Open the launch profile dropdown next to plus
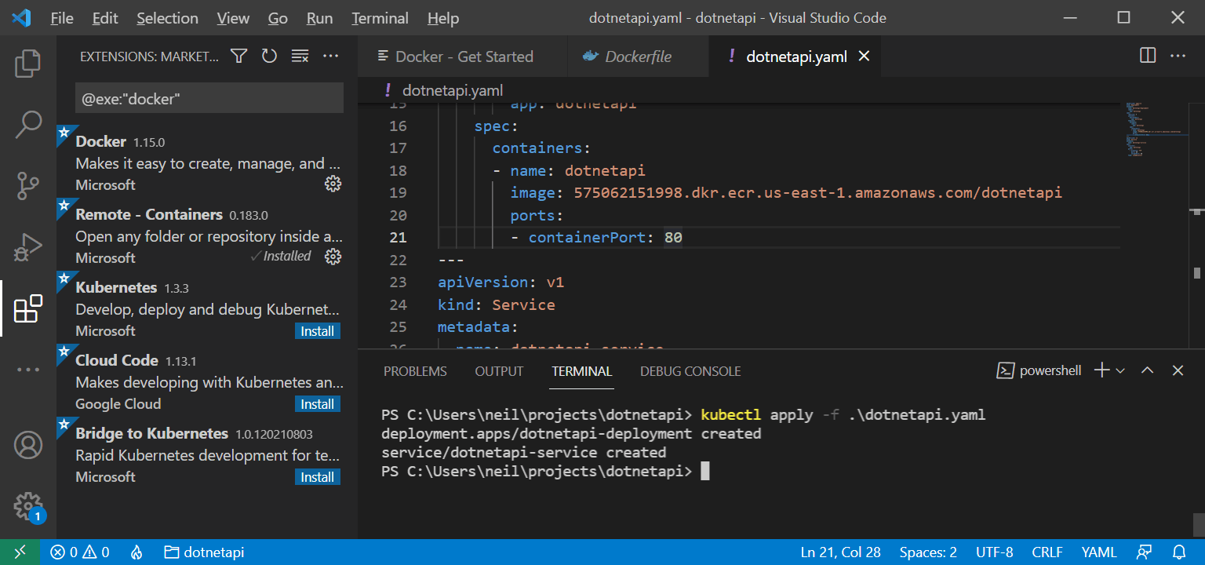Screen dimensions: 1205x565 (1120, 370)
